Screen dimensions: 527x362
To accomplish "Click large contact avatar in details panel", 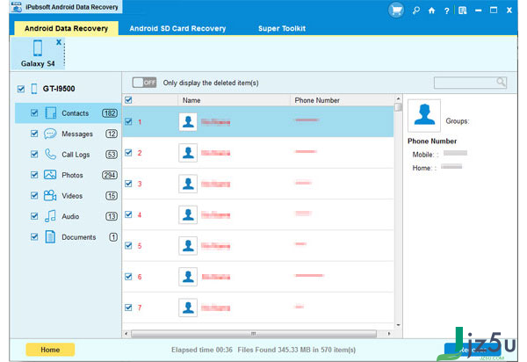I will (x=424, y=115).
